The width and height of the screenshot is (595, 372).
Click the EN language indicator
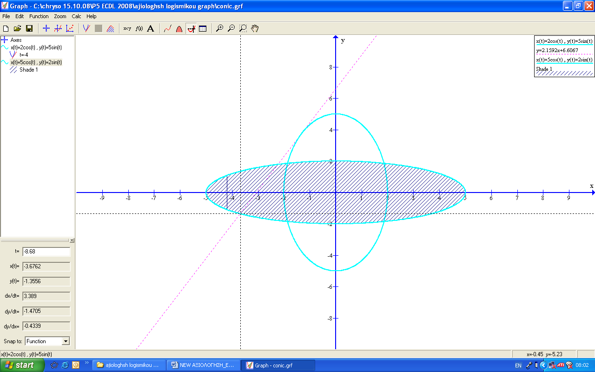(518, 365)
